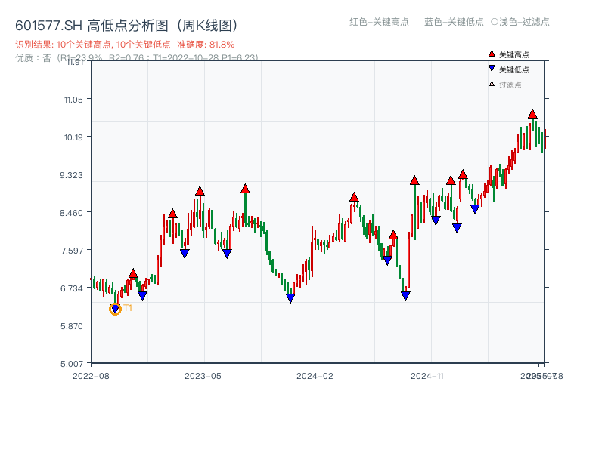The height and width of the screenshot is (453, 605).
Task: Click the 5.007 y-axis label
Action: (71, 364)
